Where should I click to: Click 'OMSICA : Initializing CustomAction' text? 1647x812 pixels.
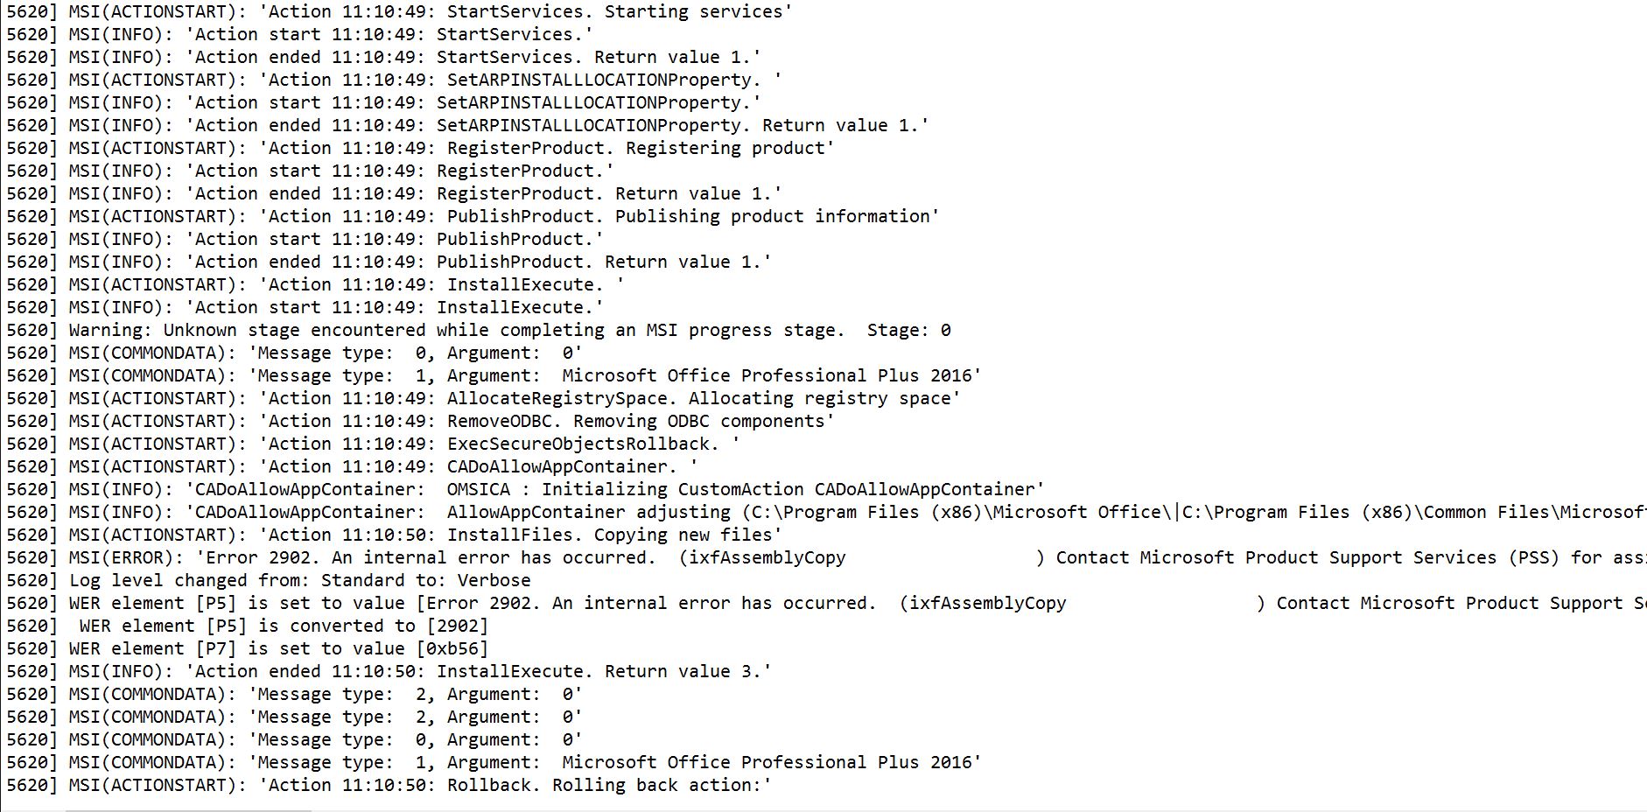[625, 490]
